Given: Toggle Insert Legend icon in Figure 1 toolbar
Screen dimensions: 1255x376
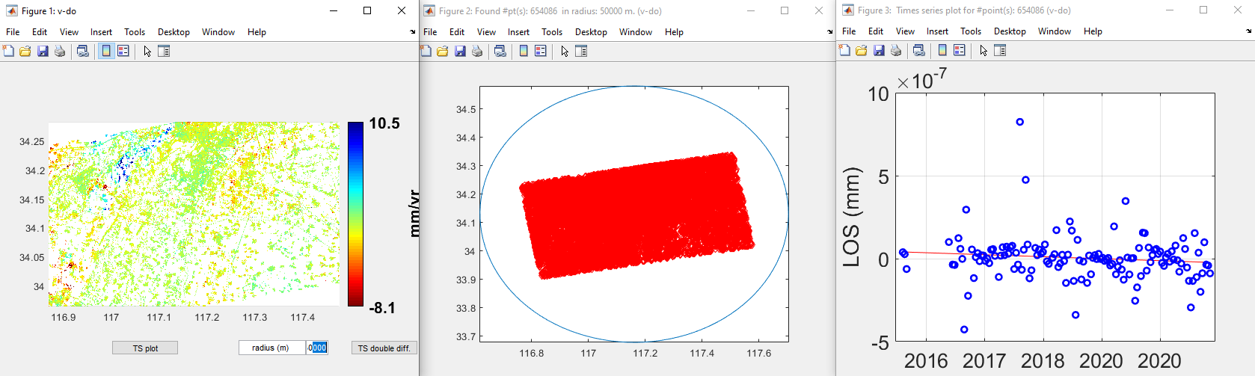Looking at the screenshot, I should coord(123,51).
